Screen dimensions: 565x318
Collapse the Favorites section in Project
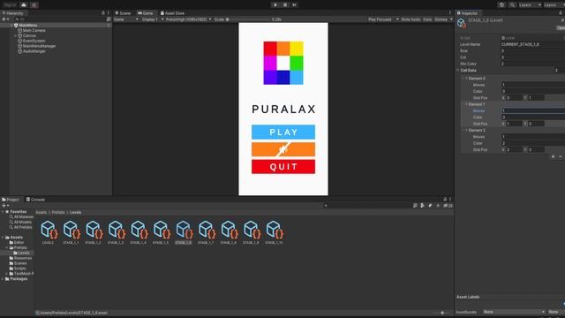pyautogui.click(x=3, y=212)
